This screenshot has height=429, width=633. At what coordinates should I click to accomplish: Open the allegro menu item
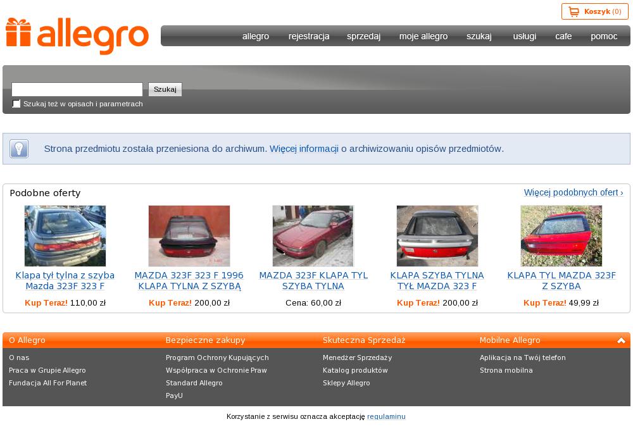256,36
